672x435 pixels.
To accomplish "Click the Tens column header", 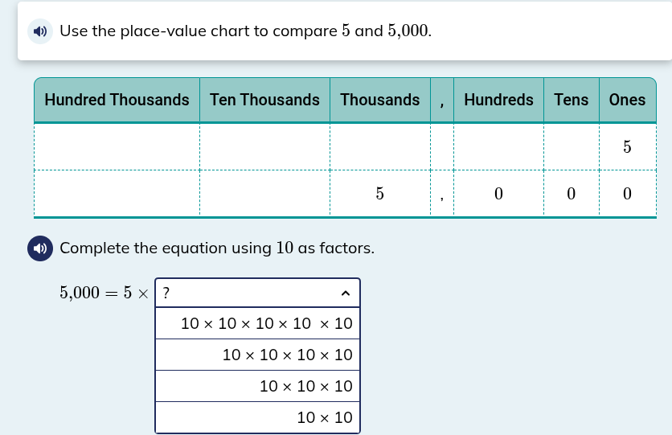I will (x=571, y=100).
